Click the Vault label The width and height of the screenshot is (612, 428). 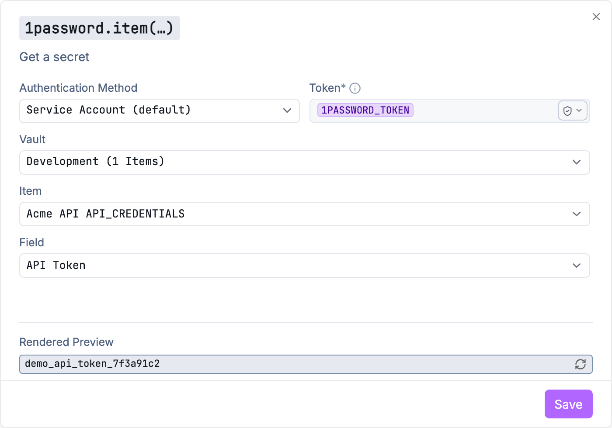tap(33, 139)
